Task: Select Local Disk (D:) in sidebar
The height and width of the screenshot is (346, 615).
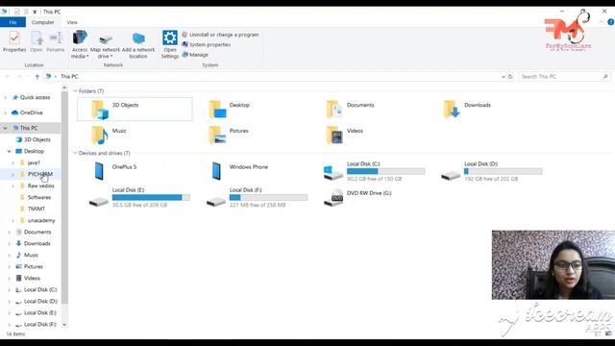Action: coord(40,301)
